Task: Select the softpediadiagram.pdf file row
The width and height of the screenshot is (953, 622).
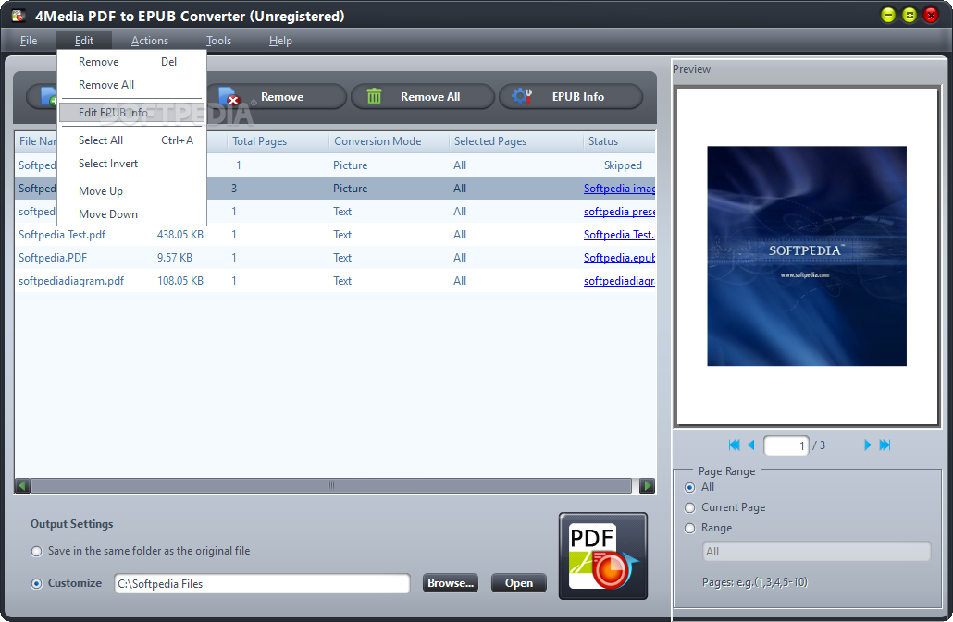Action: [335, 281]
